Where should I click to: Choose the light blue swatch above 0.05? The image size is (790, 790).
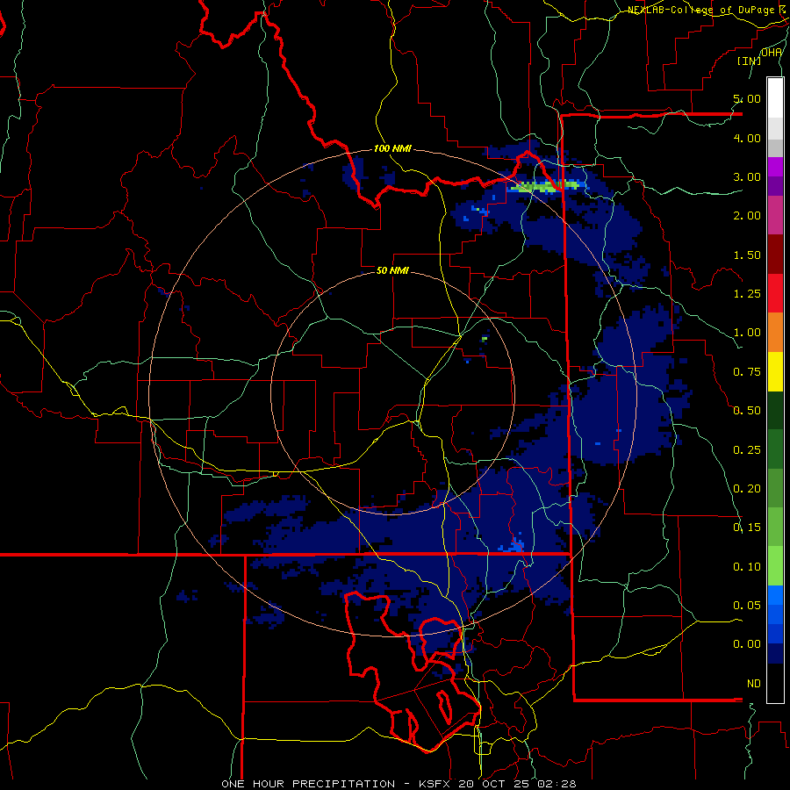point(775,595)
